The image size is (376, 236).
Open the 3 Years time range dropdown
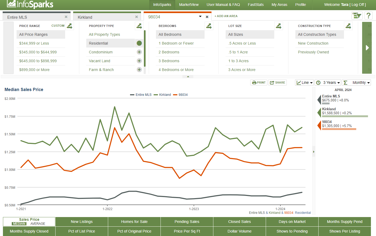tap(328, 83)
